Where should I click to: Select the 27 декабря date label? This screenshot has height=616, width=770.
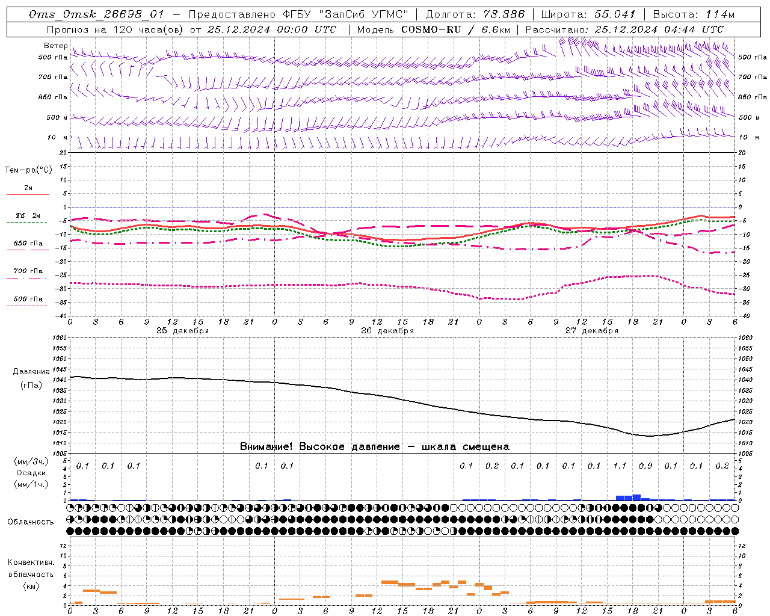pos(592,331)
